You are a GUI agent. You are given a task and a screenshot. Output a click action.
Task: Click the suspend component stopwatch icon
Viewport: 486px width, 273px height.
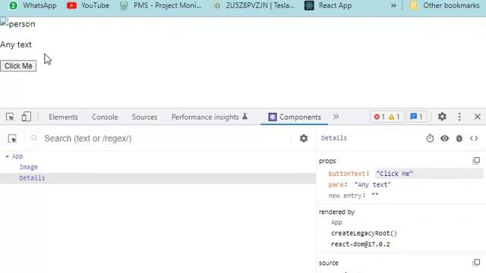[430, 138]
